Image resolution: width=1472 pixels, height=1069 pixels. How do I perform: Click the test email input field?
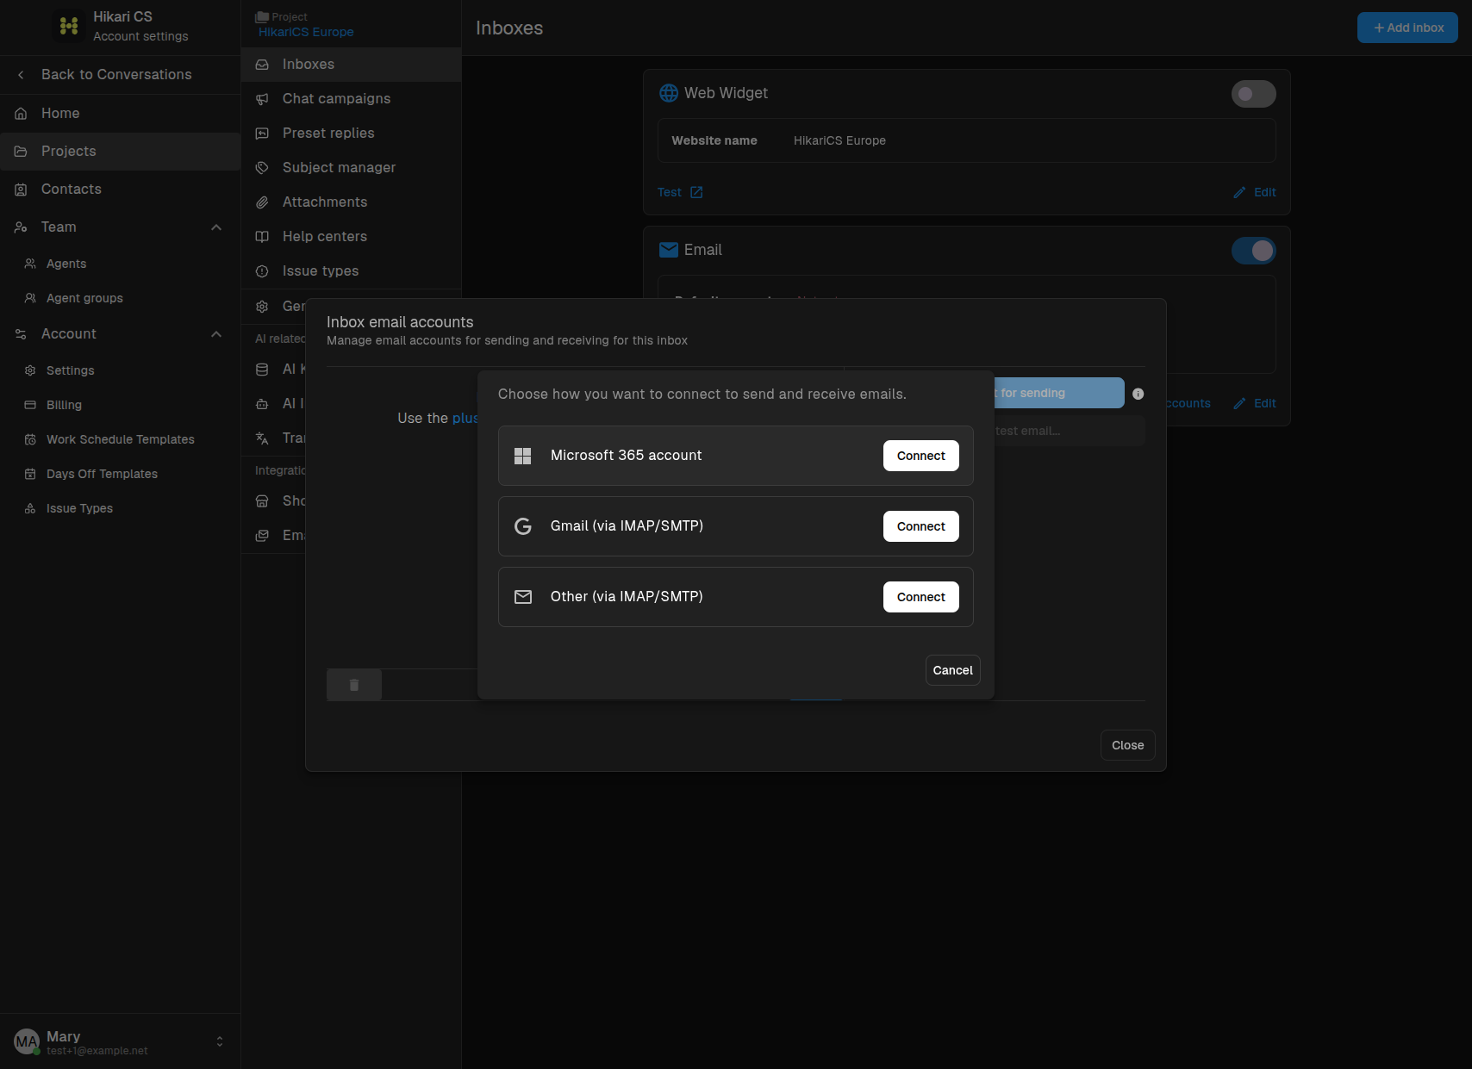(x=1070, y=431)
